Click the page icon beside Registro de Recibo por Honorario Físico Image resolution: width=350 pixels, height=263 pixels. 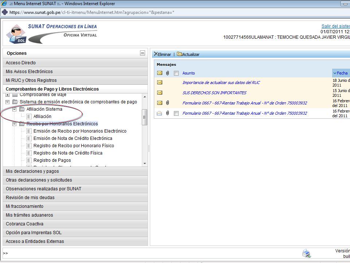29,146
